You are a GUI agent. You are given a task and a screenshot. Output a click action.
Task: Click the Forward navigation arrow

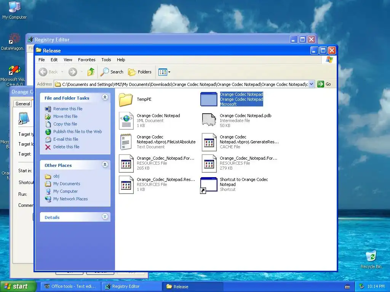coord(73,72)
